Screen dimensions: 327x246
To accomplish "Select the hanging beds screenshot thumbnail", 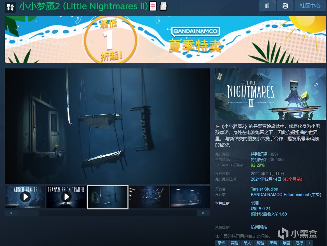I will coord(107,197).
